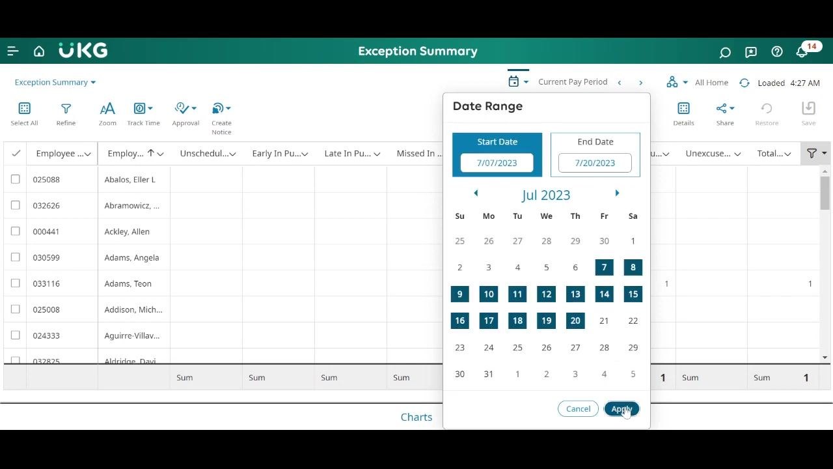Check the box for employee 033116
833x469 pixels.
16,283
